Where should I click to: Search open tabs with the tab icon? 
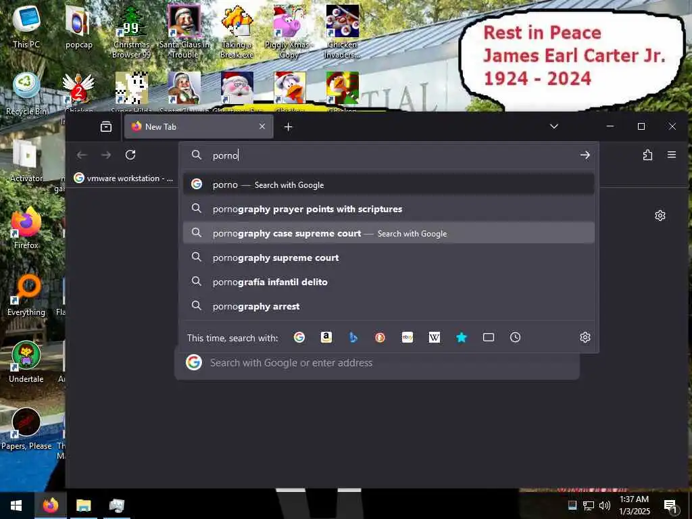(x=488, y=338)
